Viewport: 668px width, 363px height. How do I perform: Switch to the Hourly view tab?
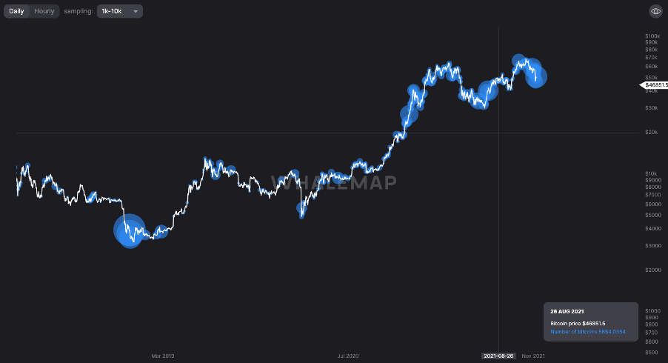tap(44, 11)
